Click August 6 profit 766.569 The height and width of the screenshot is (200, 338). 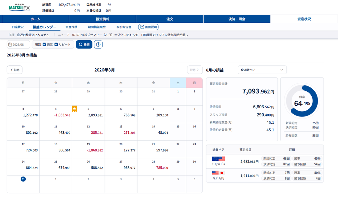pyautogui.click(x=129, y=115)
